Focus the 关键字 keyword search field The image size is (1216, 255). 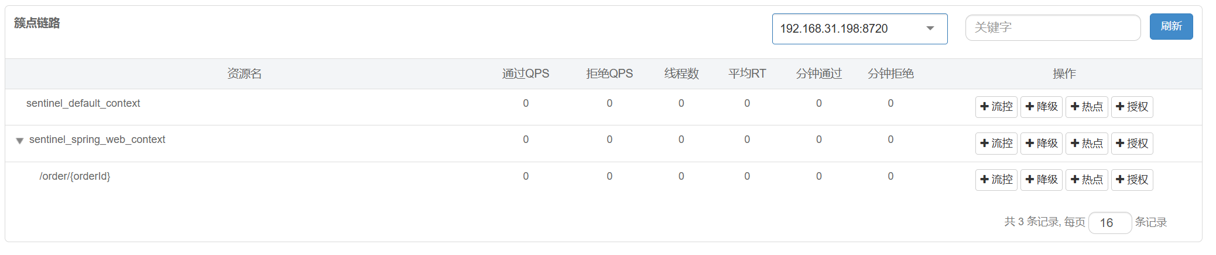click(1053, 27)
